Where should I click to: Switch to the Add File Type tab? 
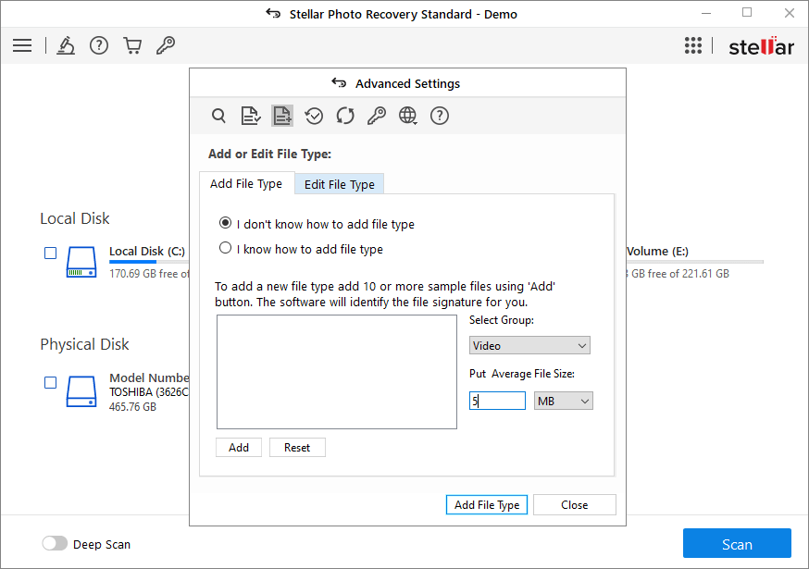(246, 183)
